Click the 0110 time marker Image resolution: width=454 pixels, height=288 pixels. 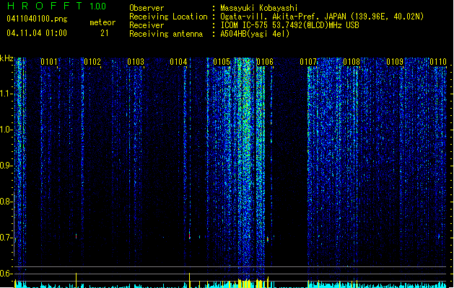click(438, 62)
